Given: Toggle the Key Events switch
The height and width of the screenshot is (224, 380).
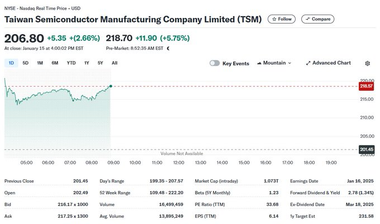Looking at the screenshot, I should pos(215,63).
